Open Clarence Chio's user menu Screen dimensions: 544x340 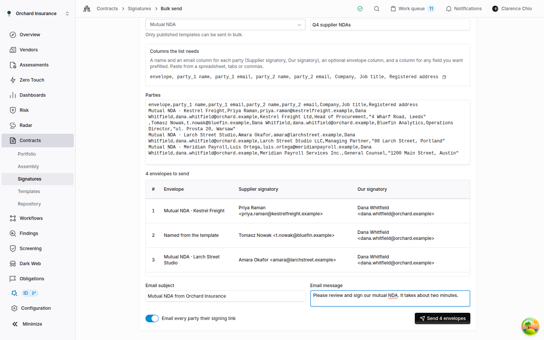pos(512,9)
